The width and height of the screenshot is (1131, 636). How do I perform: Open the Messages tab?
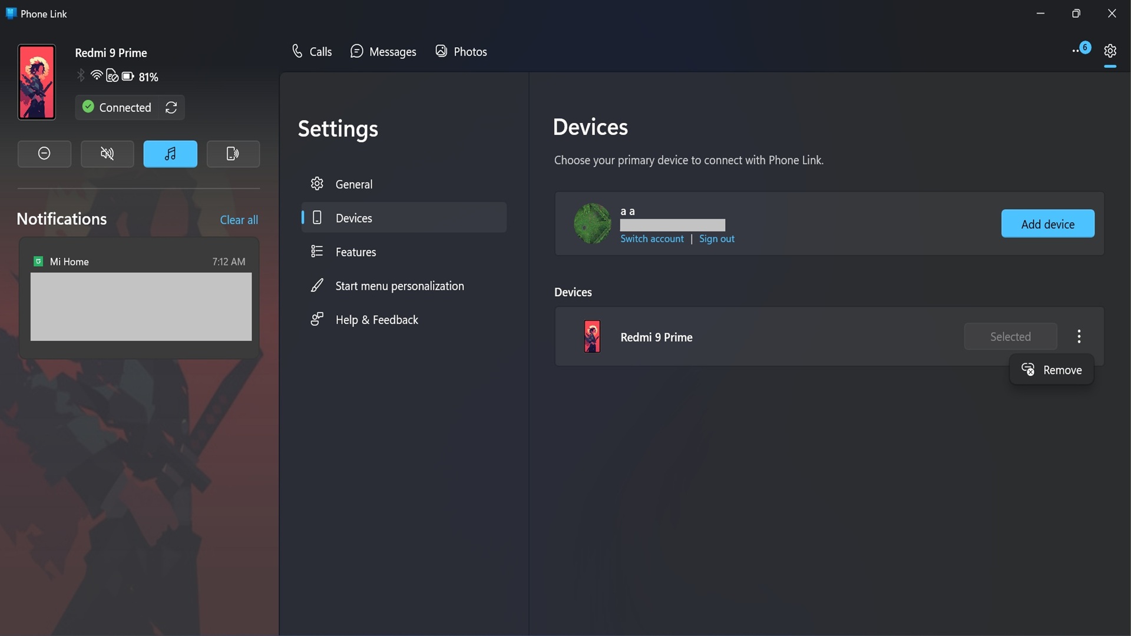[383, 51]
